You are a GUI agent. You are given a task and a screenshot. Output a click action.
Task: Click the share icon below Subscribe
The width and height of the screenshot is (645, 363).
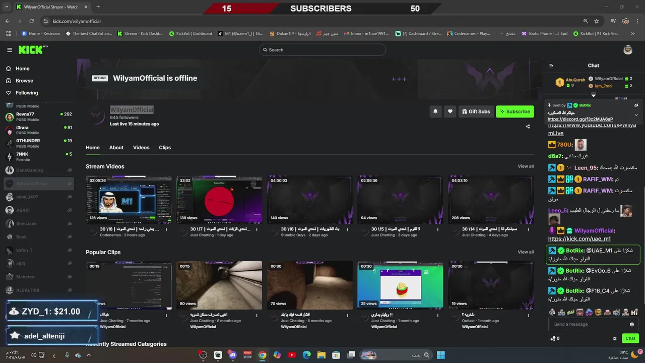528,127
